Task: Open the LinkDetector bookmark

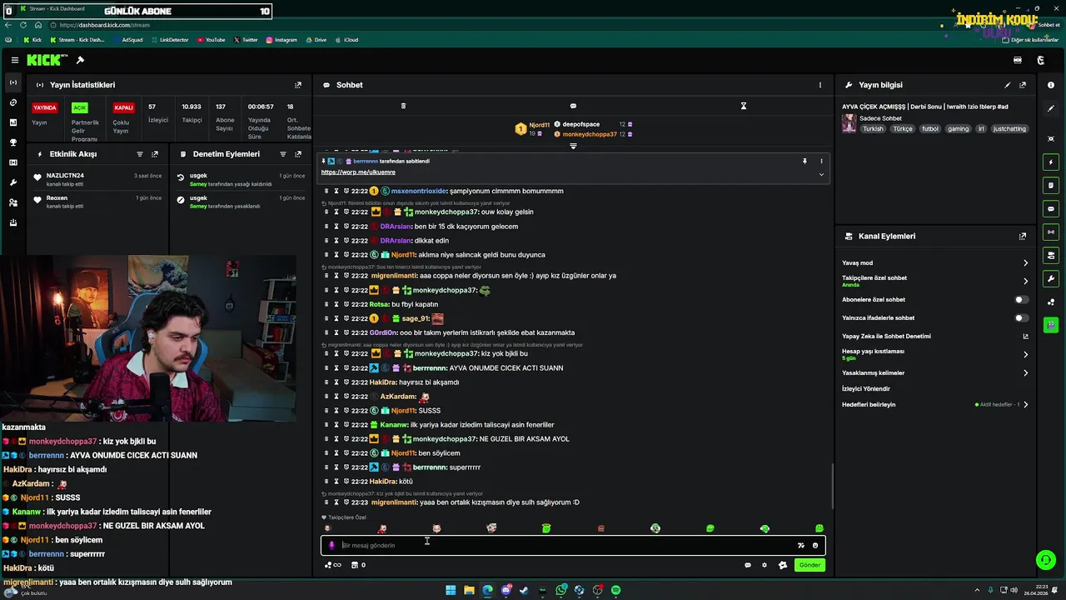Action: tap(170, 40)
